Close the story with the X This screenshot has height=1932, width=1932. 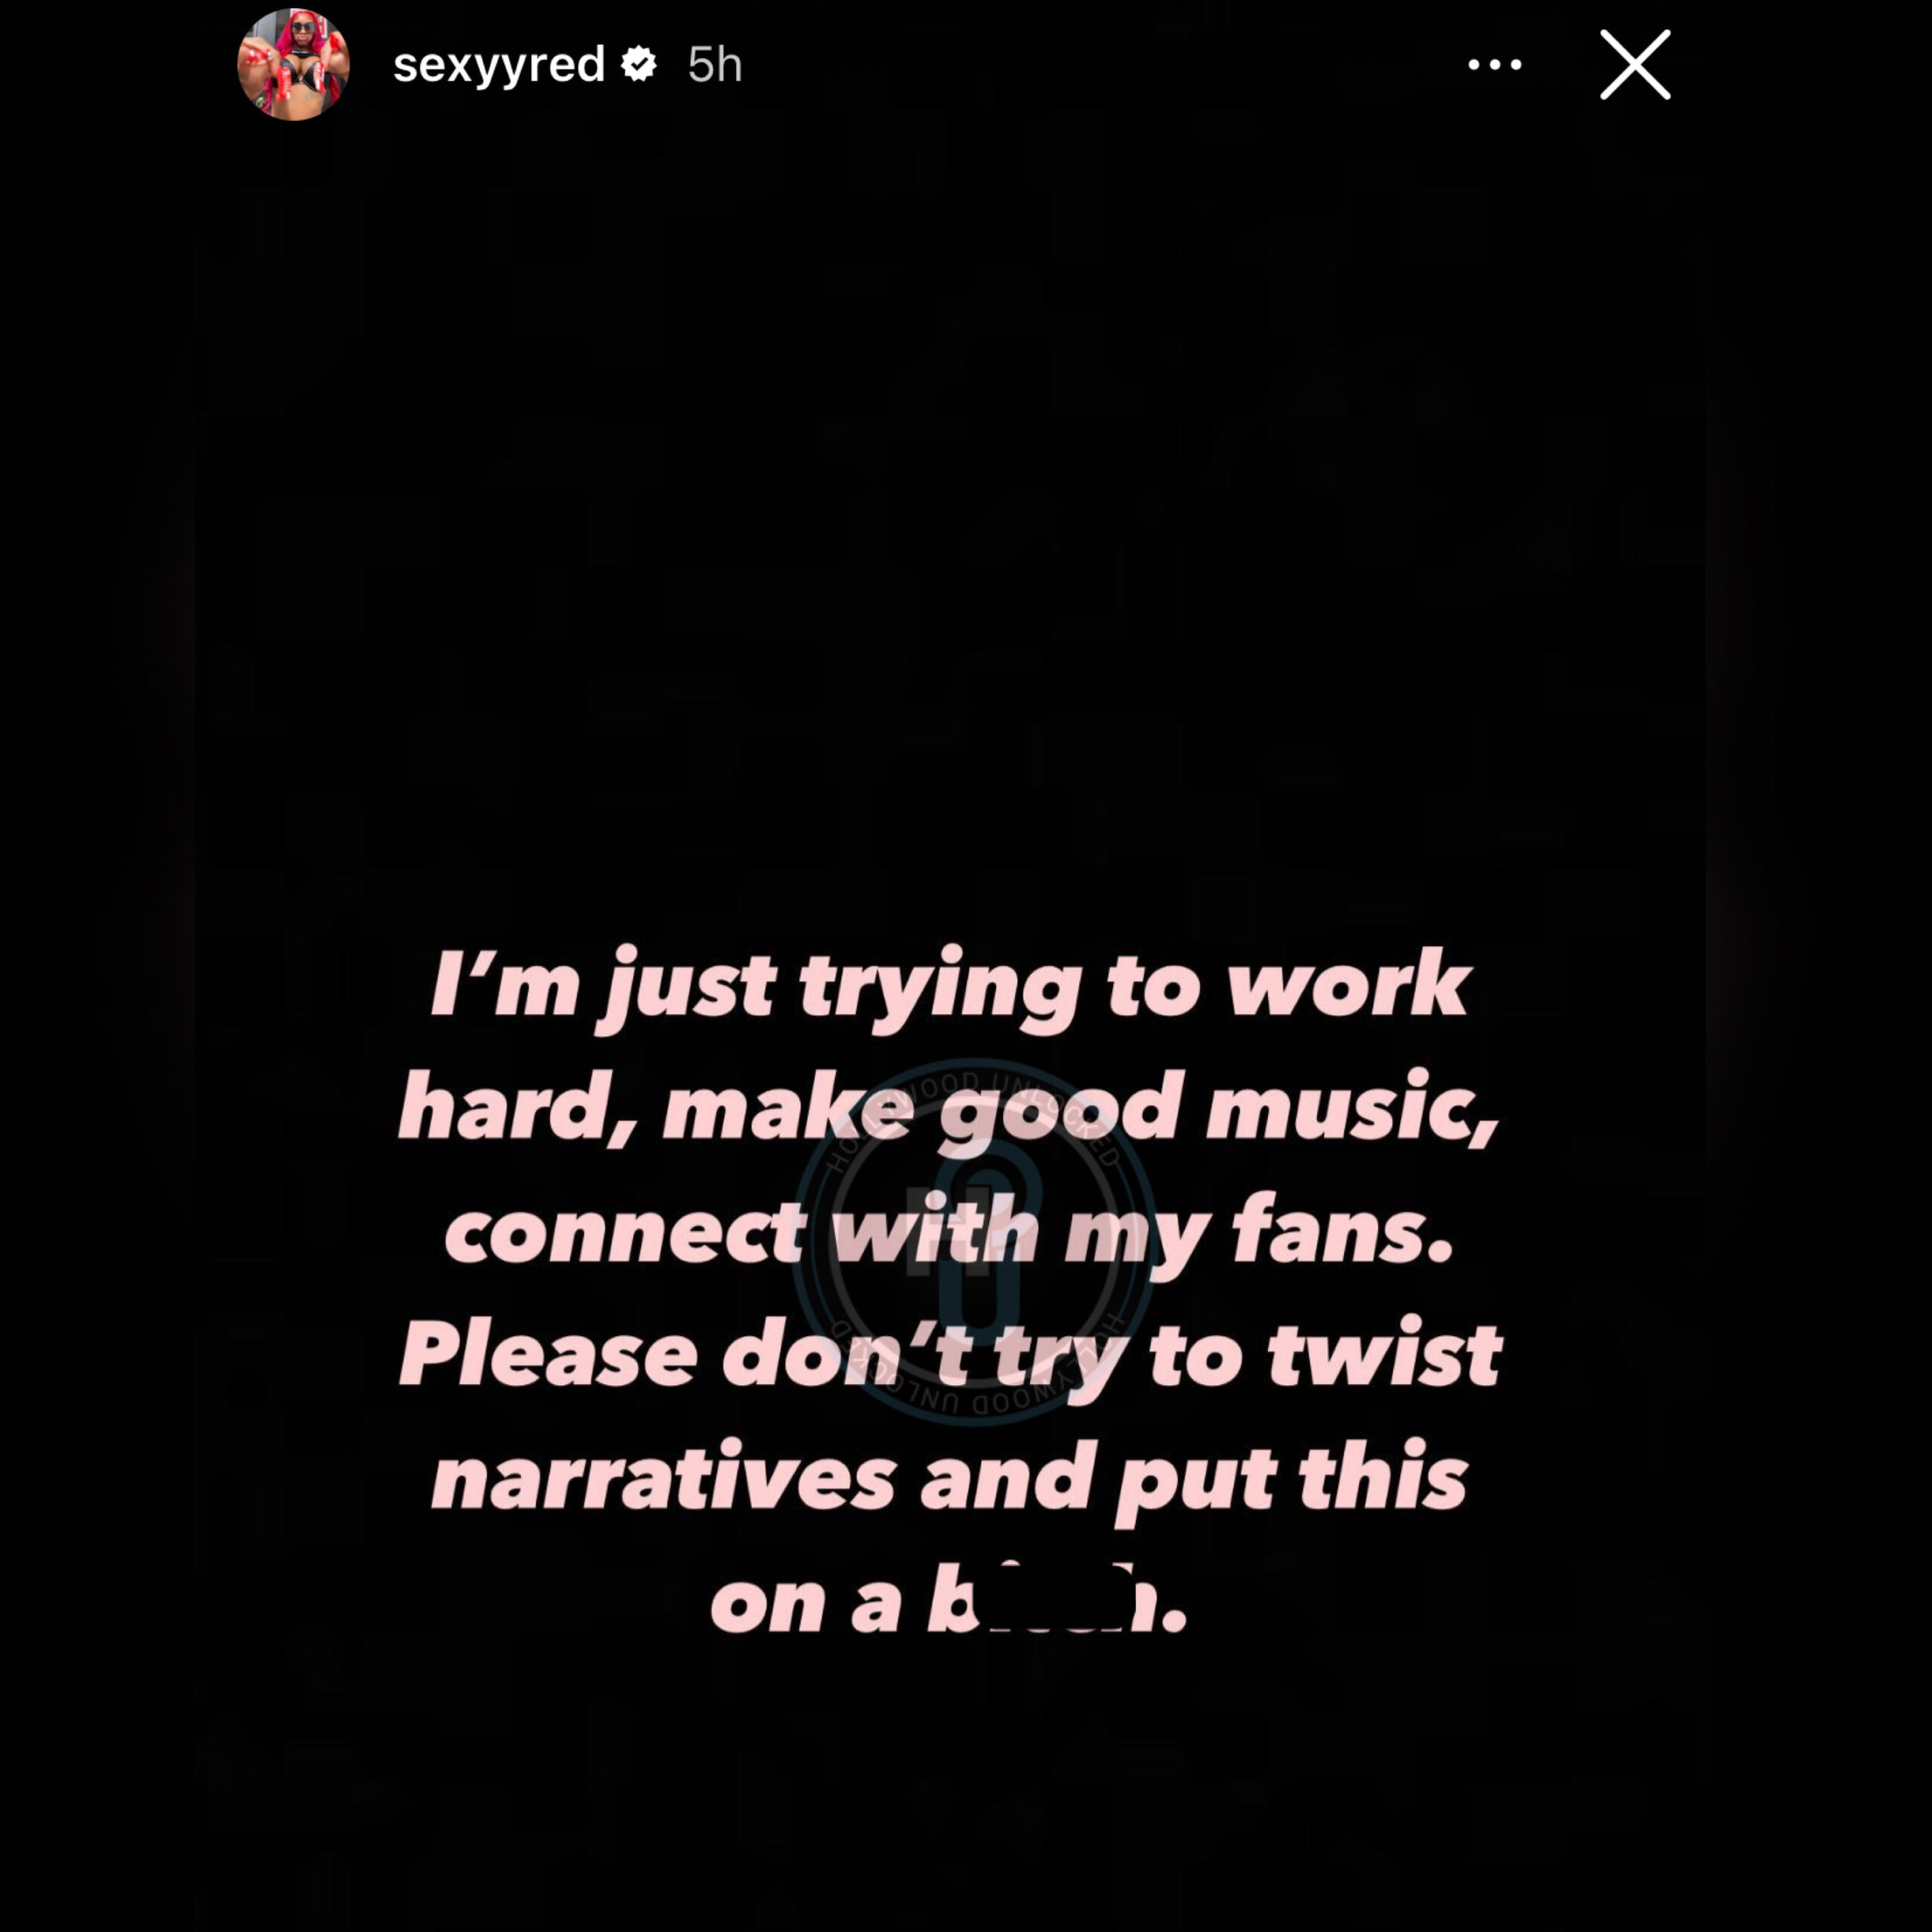pos(1635,65)
